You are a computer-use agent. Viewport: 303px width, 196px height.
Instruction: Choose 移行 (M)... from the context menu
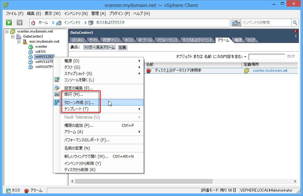point(99,95)
